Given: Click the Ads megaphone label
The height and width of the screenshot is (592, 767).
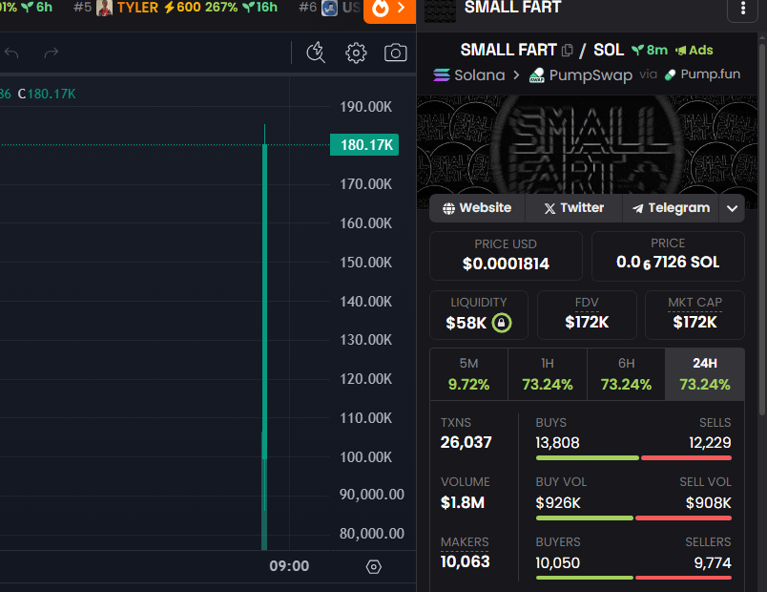Looking at the screenshot, I should coord(694,50).
